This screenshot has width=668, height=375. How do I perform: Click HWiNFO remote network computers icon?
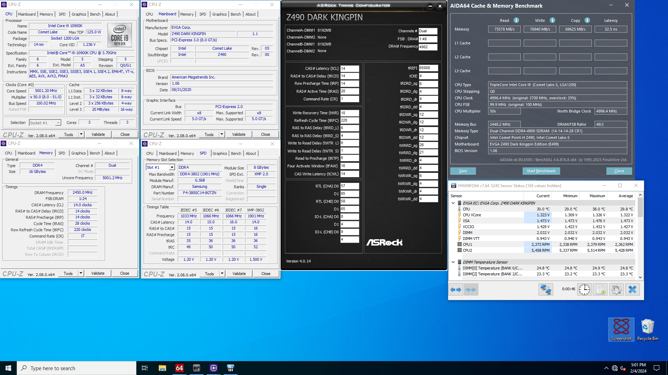[x=546, y=290]
